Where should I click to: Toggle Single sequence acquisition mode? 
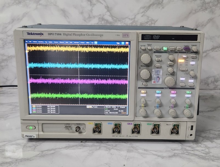click(171, 48)
